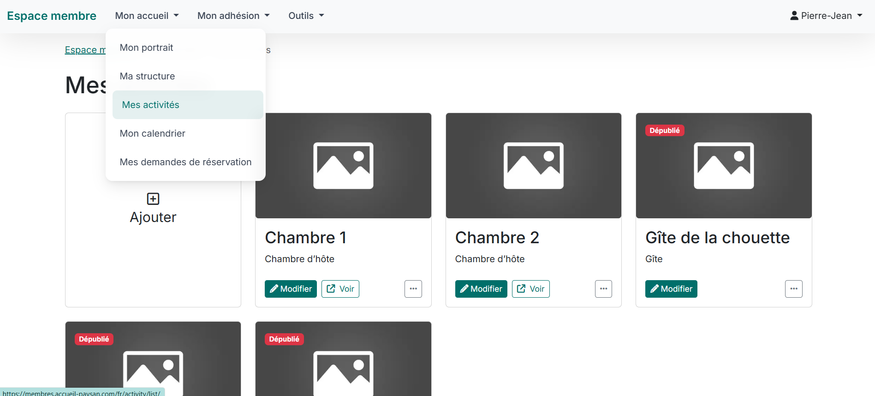
Task: Click Voir button for Chambre 2
Action: (530, 289)
